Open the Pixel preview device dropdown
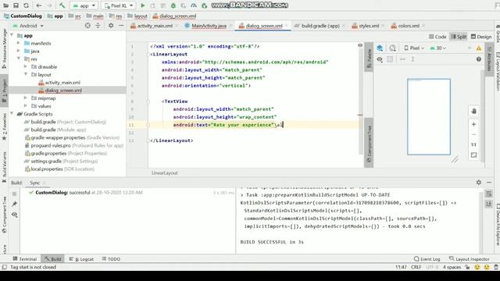This screenshot has width=500, height=281. pyautogui.click(x=414, y=48)
